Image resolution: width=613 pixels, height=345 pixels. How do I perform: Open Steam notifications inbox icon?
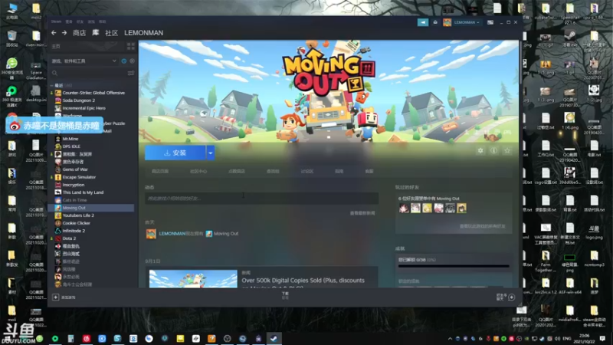tap(435, 22)
